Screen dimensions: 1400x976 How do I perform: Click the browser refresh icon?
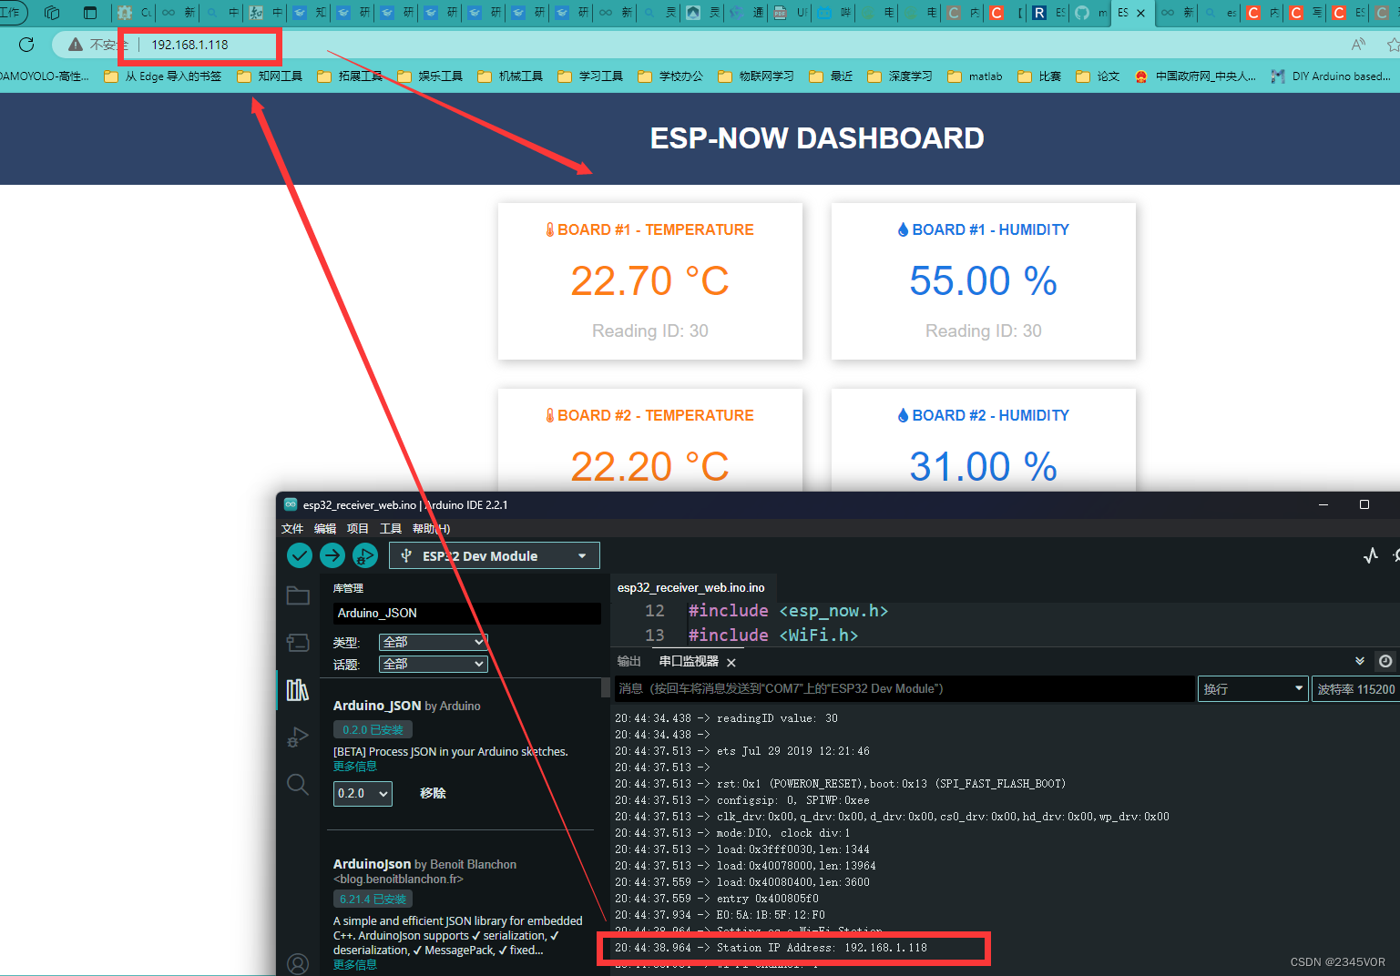pos(26,45)
